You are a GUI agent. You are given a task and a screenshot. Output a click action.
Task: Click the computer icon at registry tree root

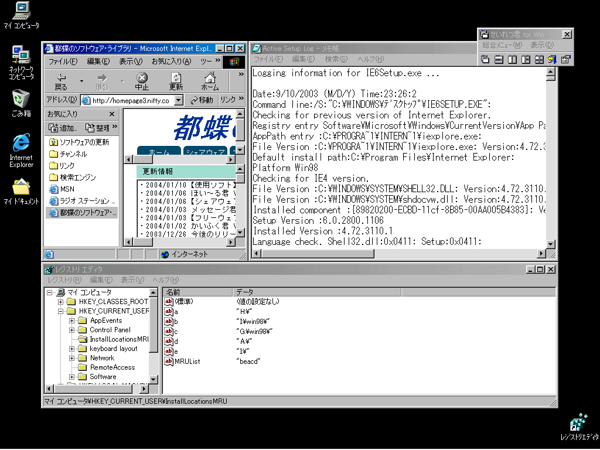pos(60,292)
